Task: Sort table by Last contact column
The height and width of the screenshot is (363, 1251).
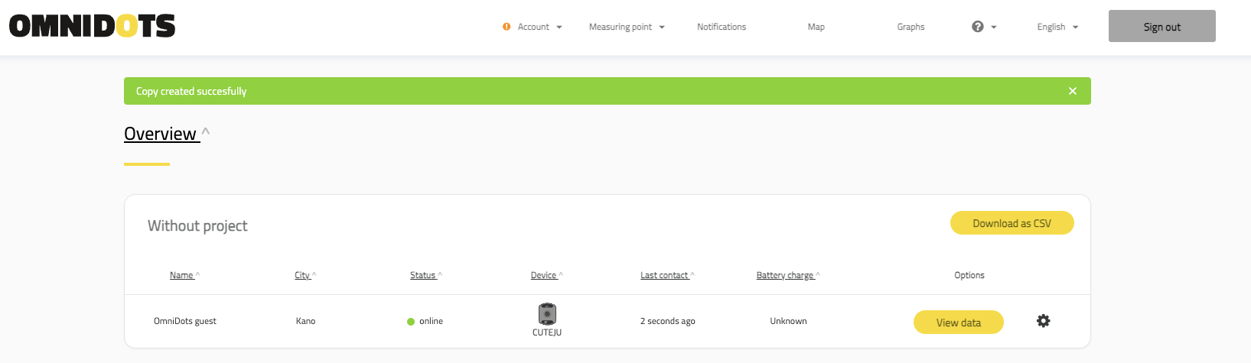Action: click(x=665, y=275)
